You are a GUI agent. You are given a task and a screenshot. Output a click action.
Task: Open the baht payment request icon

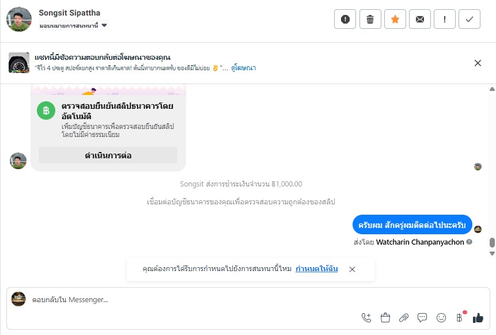(x=460, y=317)
